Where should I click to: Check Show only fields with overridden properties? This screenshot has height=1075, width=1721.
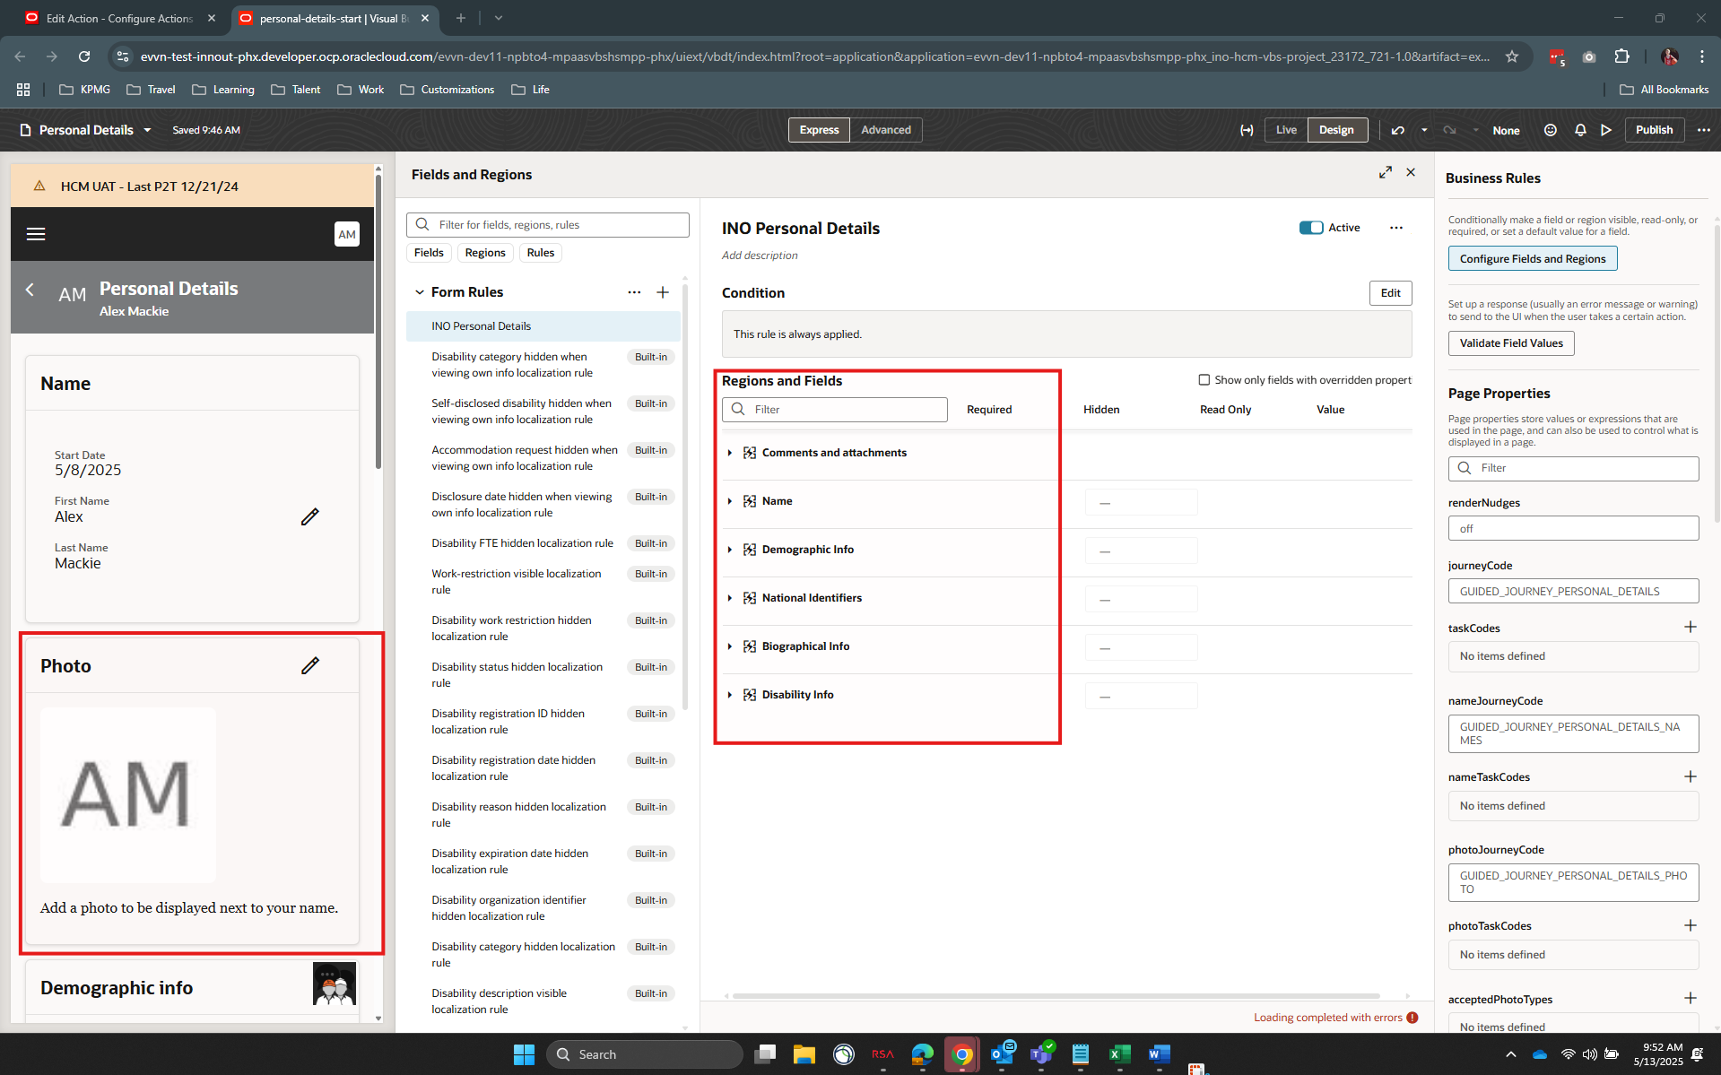pos(1204,380)
